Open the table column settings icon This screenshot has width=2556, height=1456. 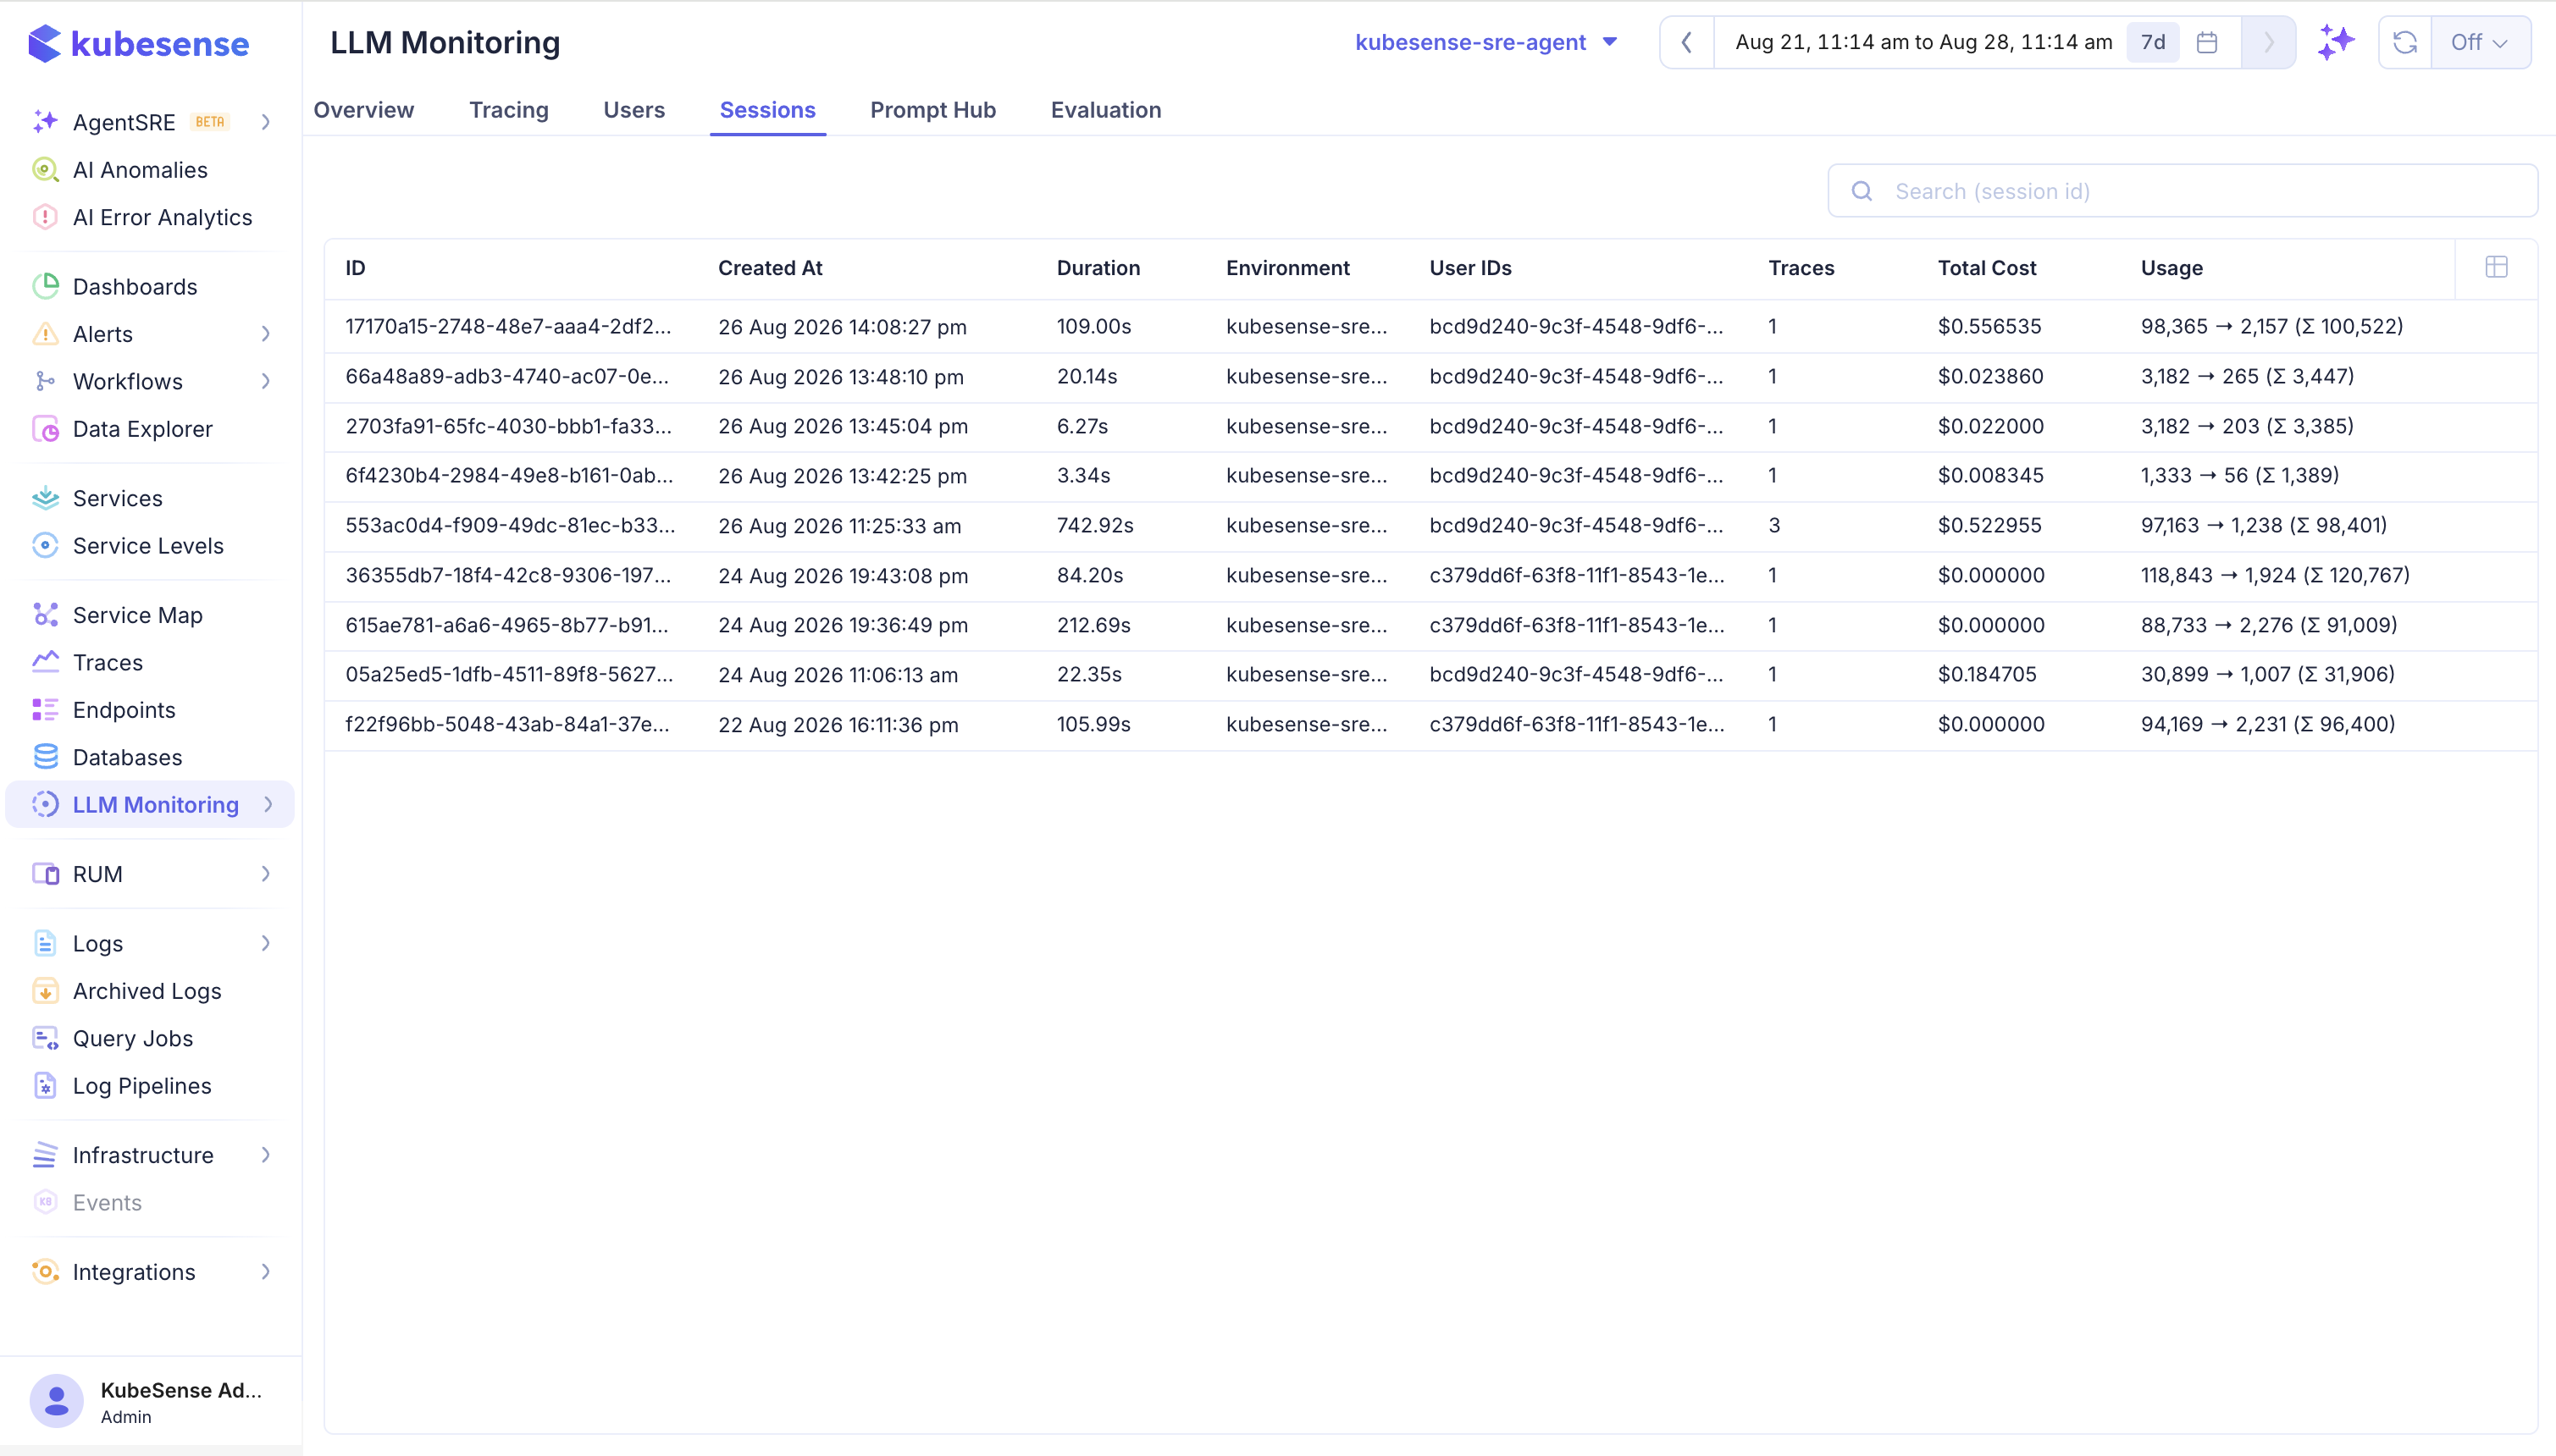pos(2496,267)
